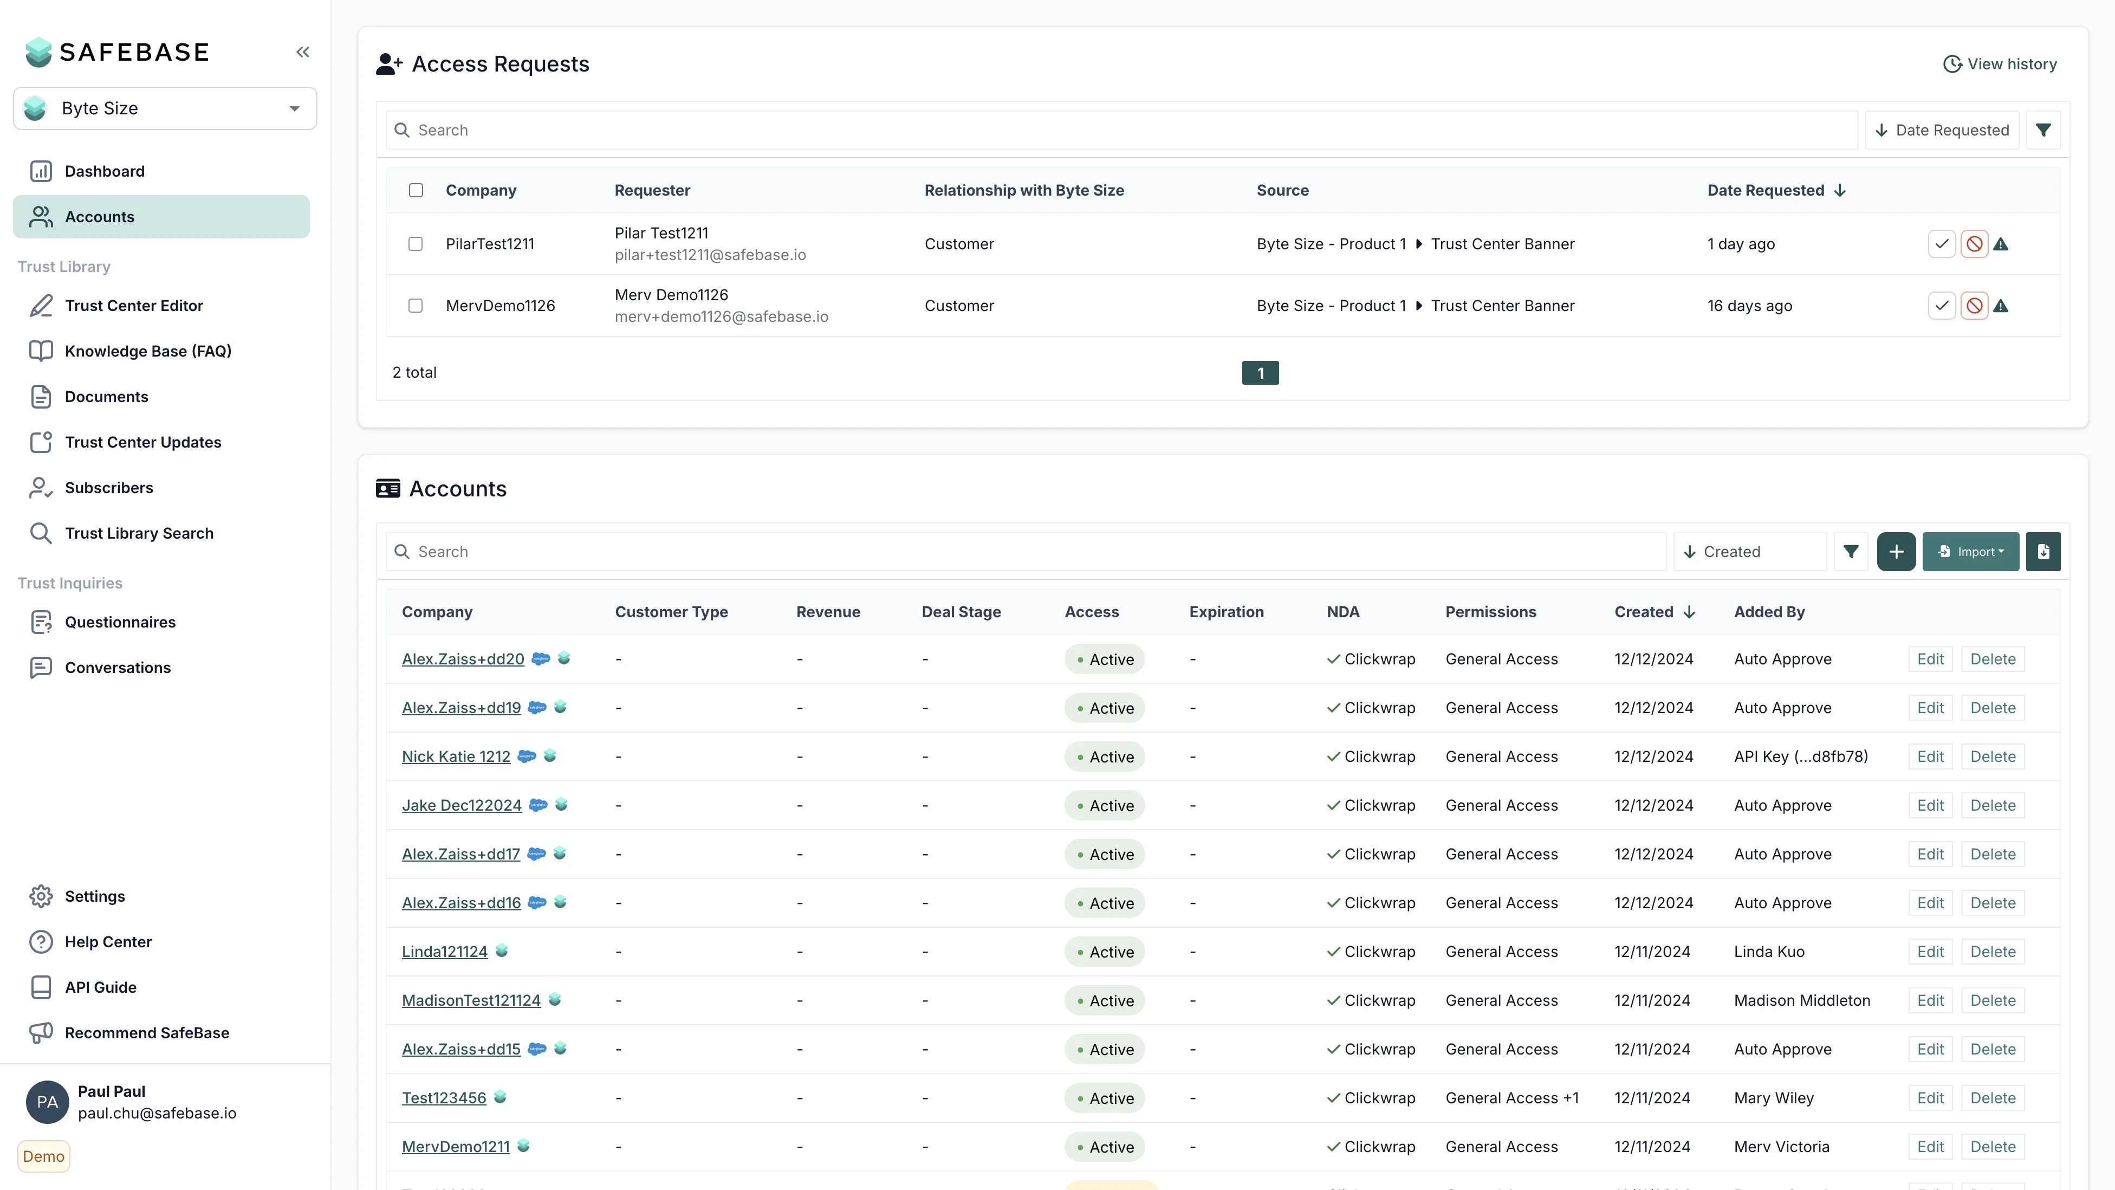Click the Accounts search field

(1026, 552)
